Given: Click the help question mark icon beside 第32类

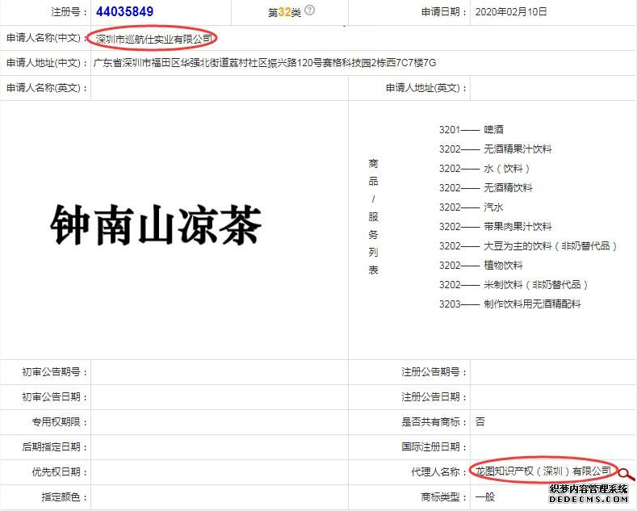Looking at the screenshot, I should tap(309, 10).
